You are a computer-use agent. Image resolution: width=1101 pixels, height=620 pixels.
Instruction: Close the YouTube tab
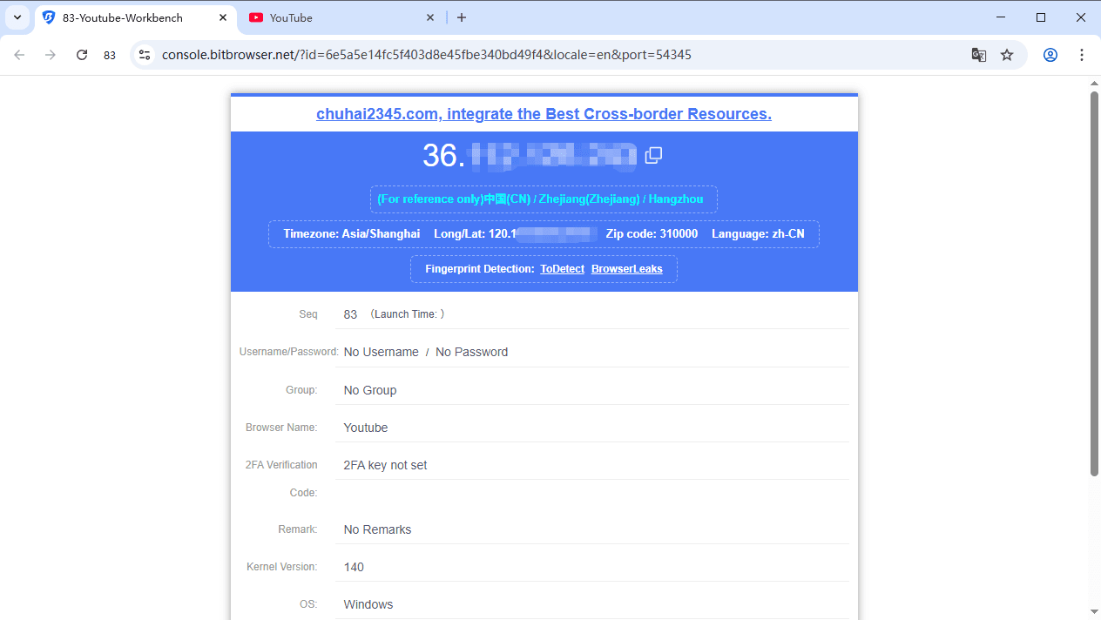[x=430, y=17]
